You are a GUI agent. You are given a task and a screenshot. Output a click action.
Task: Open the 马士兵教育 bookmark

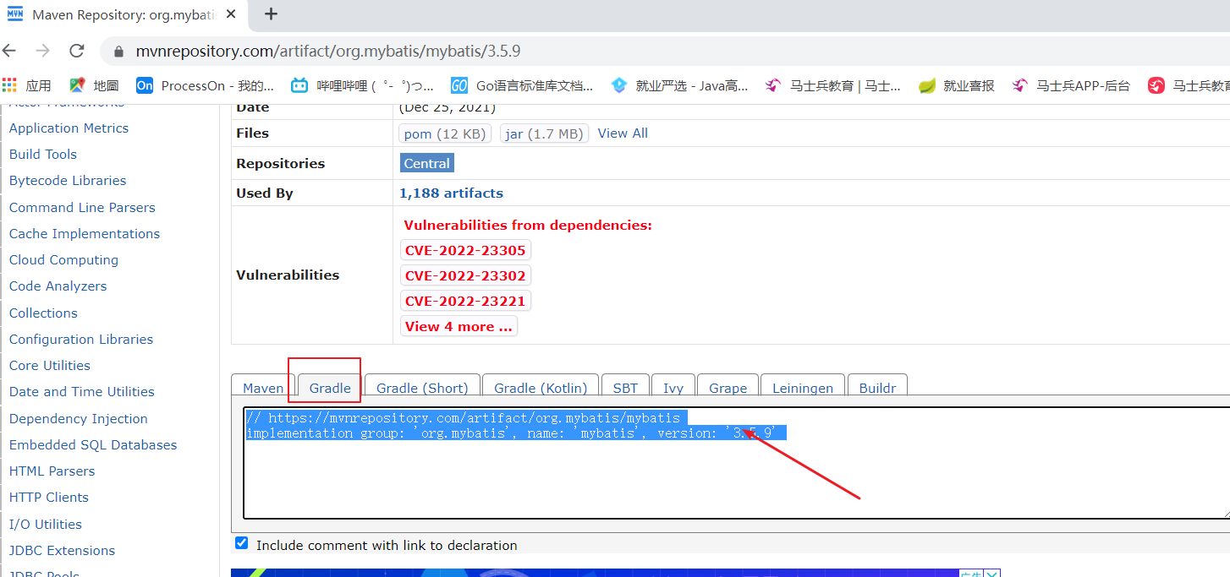[x=833, y=85]
